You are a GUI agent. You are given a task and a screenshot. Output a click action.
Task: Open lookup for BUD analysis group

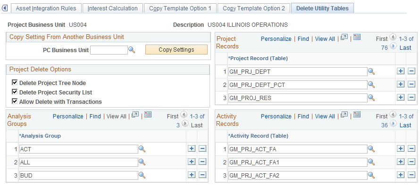click(x=142, y=175)
